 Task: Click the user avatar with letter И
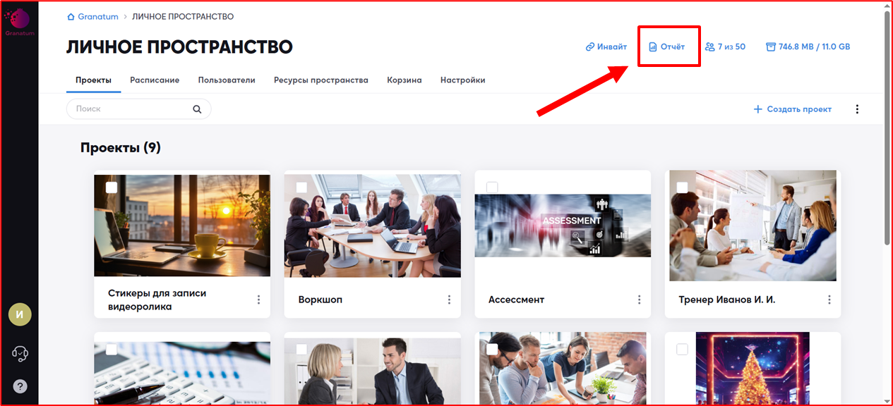(x=20, y=314)
